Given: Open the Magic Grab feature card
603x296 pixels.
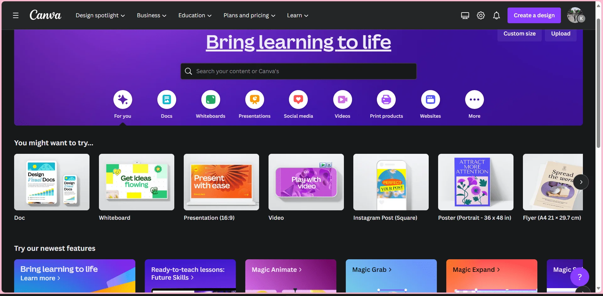Looking at the screenshot, I should tap(391, 276).
